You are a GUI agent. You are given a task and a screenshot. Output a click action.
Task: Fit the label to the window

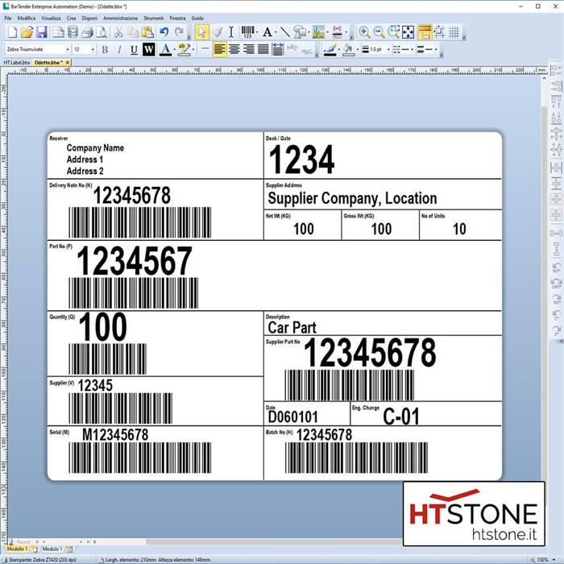[x=408, y=32]
